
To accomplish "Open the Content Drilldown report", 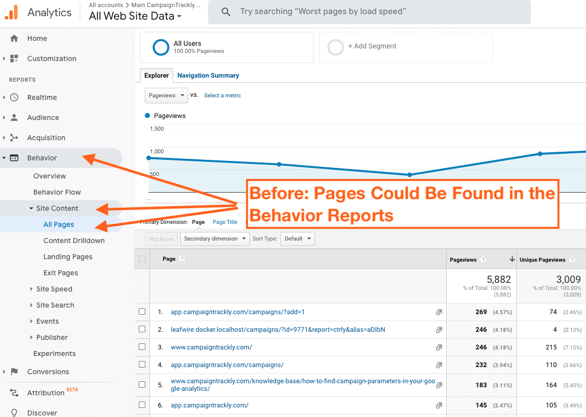I will click(74, 241).
